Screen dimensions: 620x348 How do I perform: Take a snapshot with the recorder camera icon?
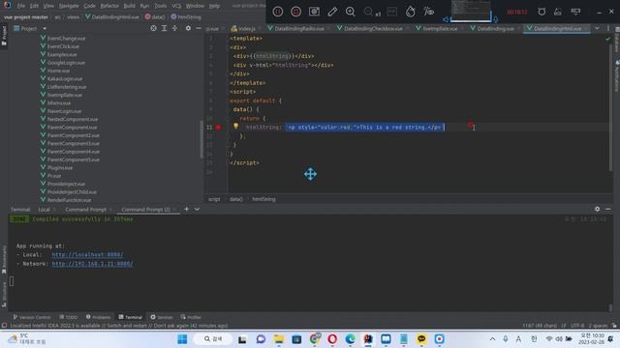point(314,12)
